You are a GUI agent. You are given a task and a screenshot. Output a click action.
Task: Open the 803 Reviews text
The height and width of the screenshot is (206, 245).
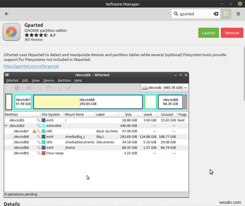pos(34,40)
